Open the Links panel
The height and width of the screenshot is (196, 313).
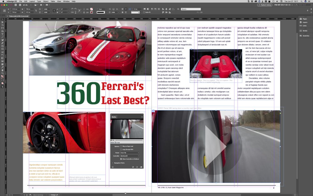303,26
